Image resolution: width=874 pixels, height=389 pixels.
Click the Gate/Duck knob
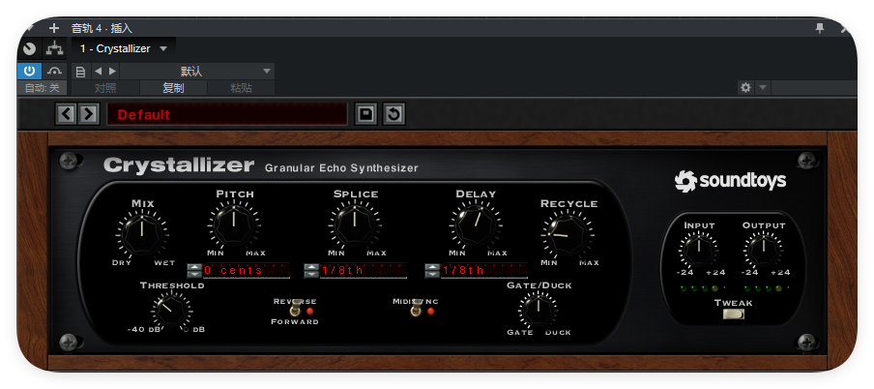click(539, 312)
